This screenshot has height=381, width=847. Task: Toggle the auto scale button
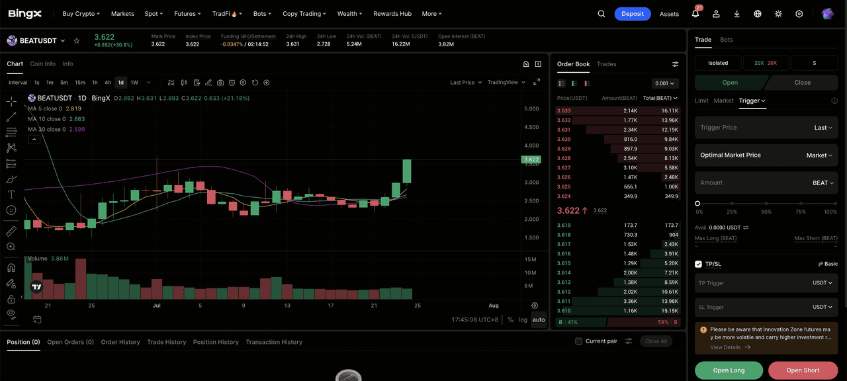539,319
